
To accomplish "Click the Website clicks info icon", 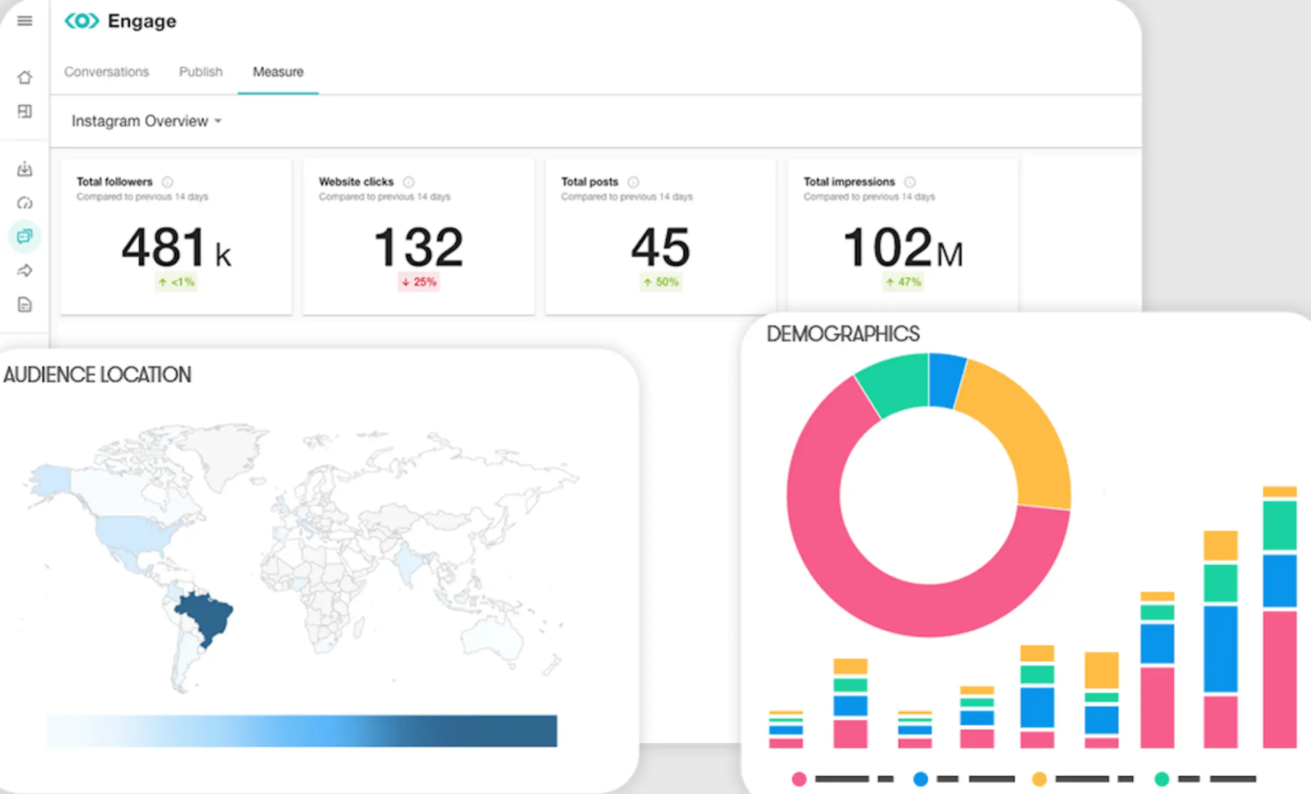I will tap(409, 181).
